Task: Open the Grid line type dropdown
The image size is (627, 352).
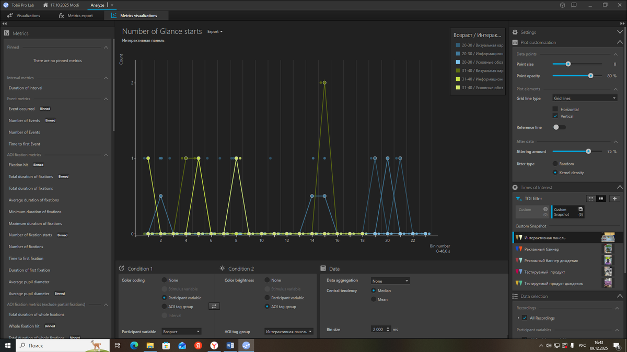Action: point(585,98)
